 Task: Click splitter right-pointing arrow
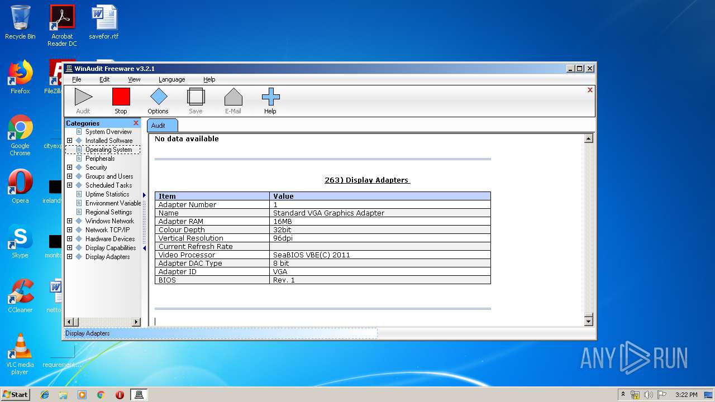click(x=144, y=195)
